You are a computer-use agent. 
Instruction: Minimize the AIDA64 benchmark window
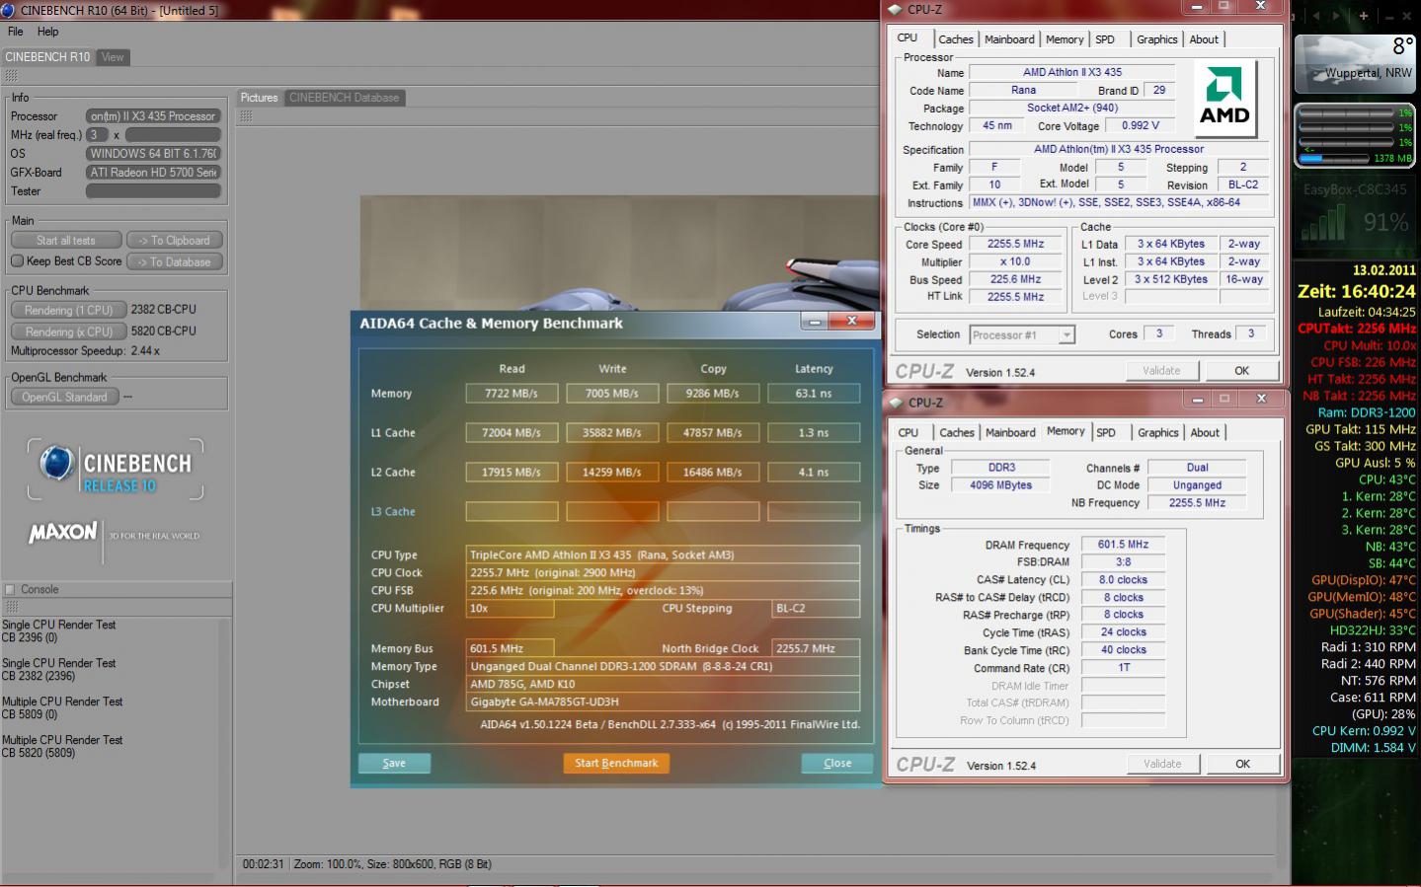[815, 322]
